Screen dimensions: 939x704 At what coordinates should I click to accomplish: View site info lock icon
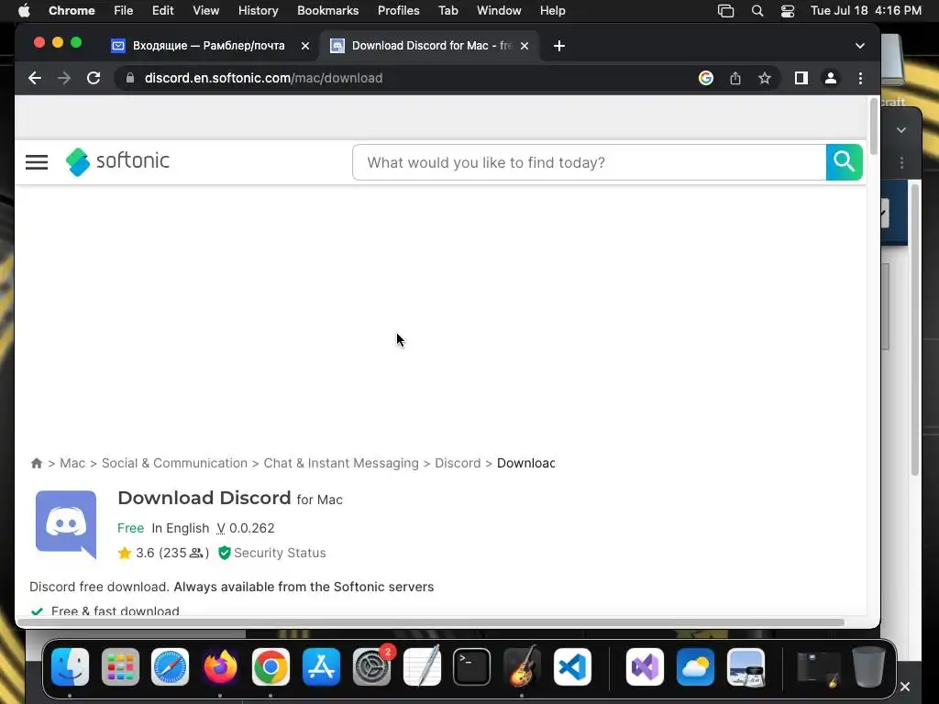(130, 78)
